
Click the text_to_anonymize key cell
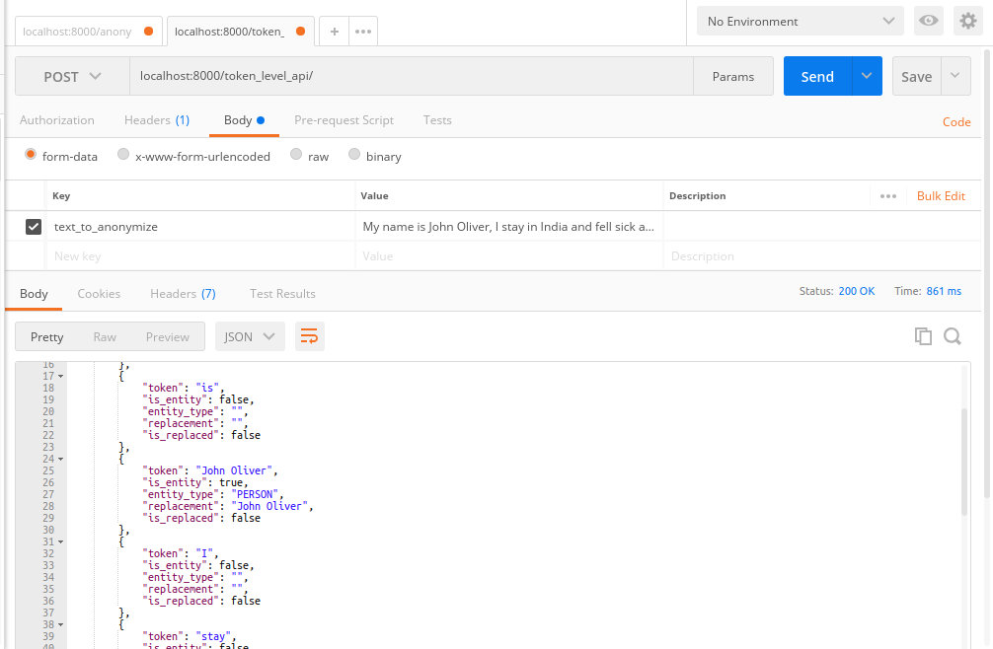coord(200,227)
